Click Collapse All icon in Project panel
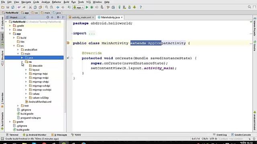 [x=52, y=17]
